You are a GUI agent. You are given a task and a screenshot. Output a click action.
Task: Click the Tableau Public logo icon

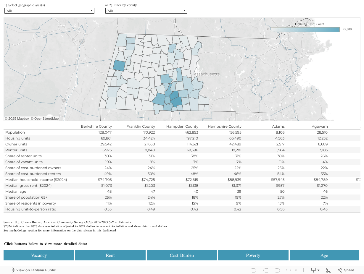(12, 270)
